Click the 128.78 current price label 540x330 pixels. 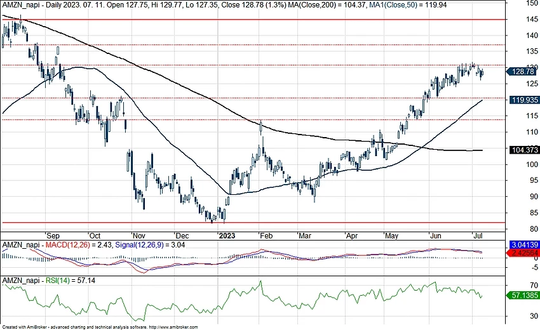tap(522, 72)
